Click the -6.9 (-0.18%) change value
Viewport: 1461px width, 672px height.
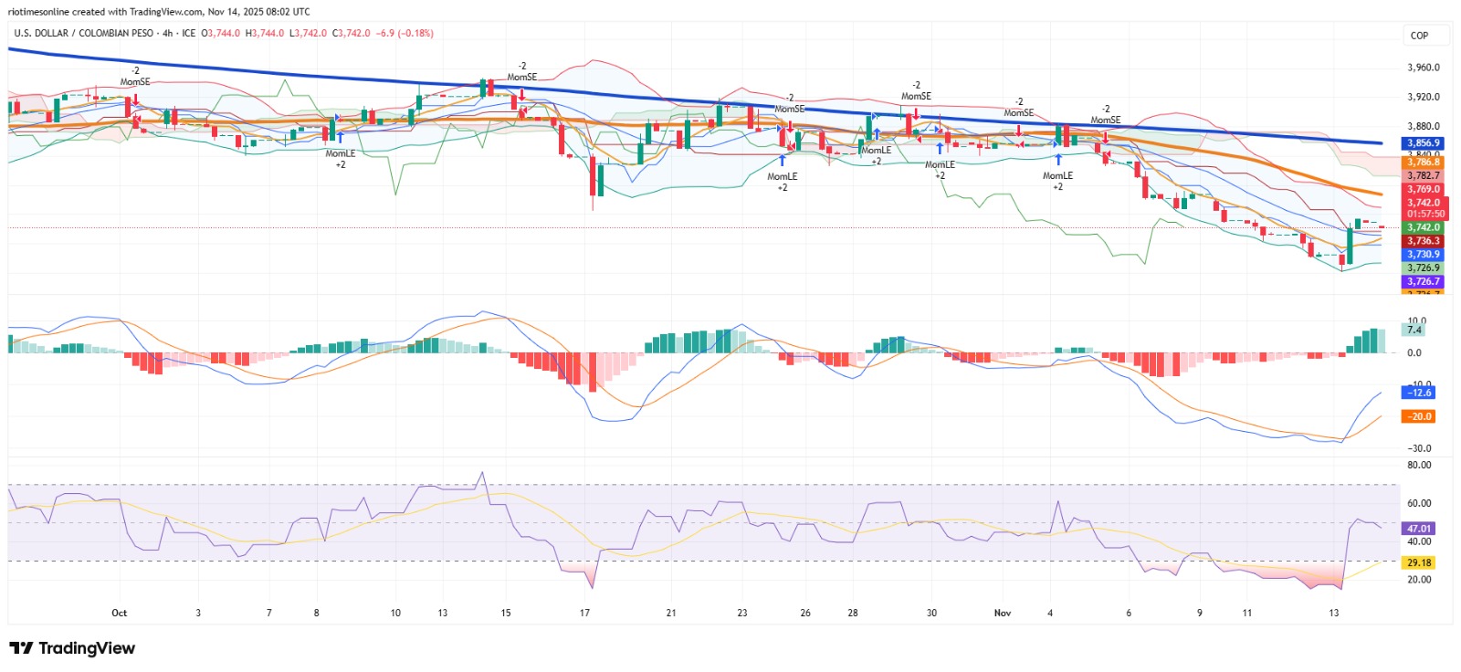tap(405, 33)
